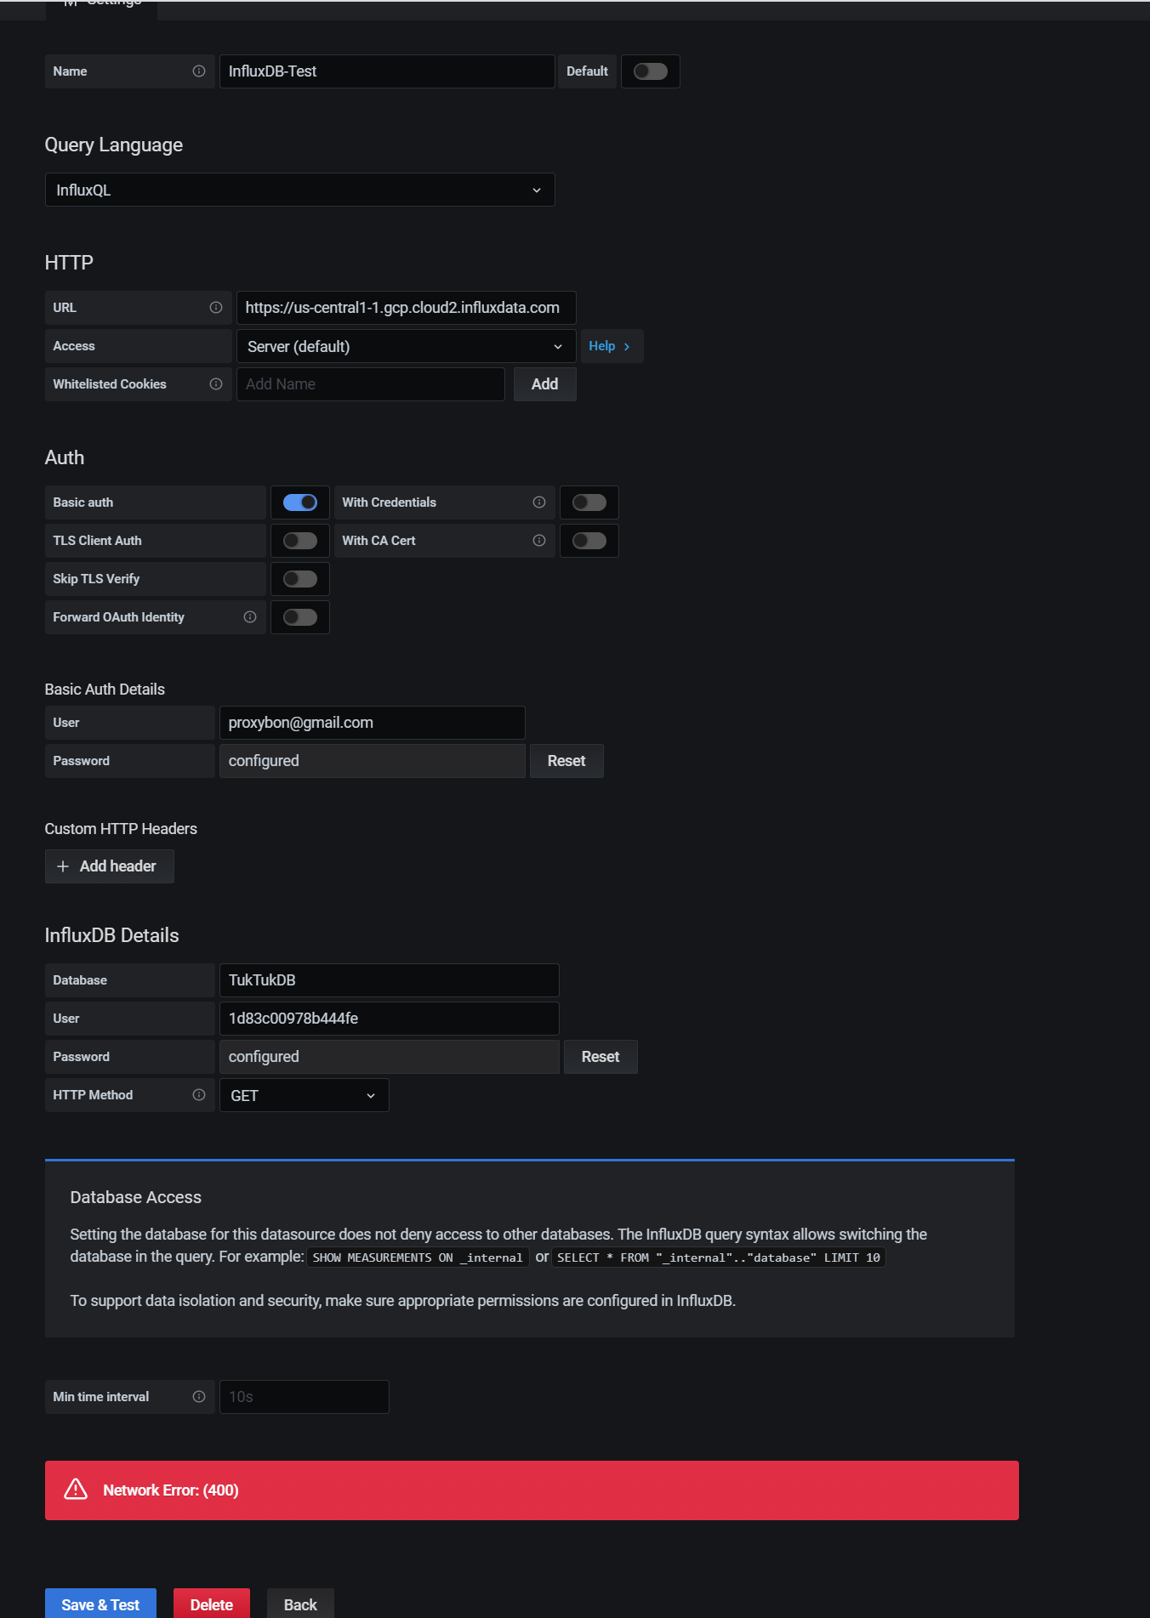Click the "Query Language" heading
The height and width of the screenshot is (1618, 1150).
[114, 145]
